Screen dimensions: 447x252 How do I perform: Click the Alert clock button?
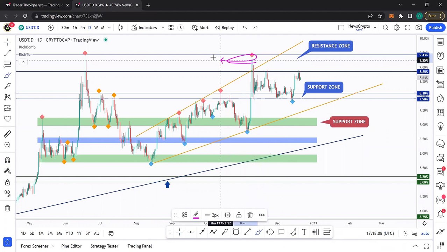200,28
